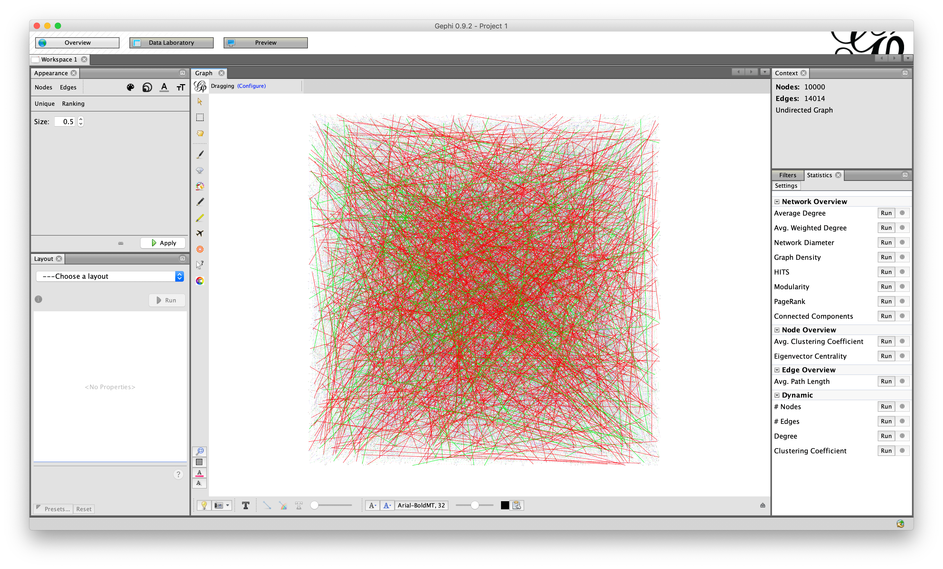Open the Choose a layout dropdown
This screenshot has width=943, height=569.
pyautogui.click(x=110, y=276)
